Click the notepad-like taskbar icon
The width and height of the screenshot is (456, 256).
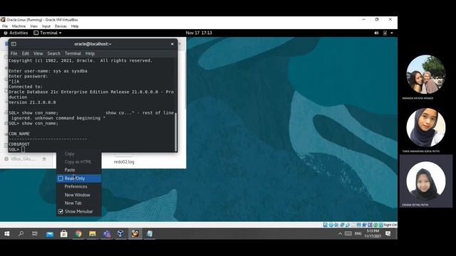click(x=150, y=234)
